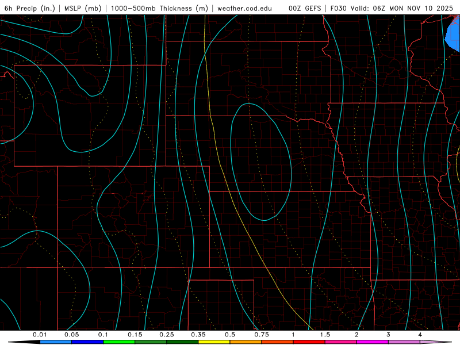Viewport: 460px width, 345px height.
Task: Select the violet 3–4 legend swatch
Action: [x=404, y=342]
